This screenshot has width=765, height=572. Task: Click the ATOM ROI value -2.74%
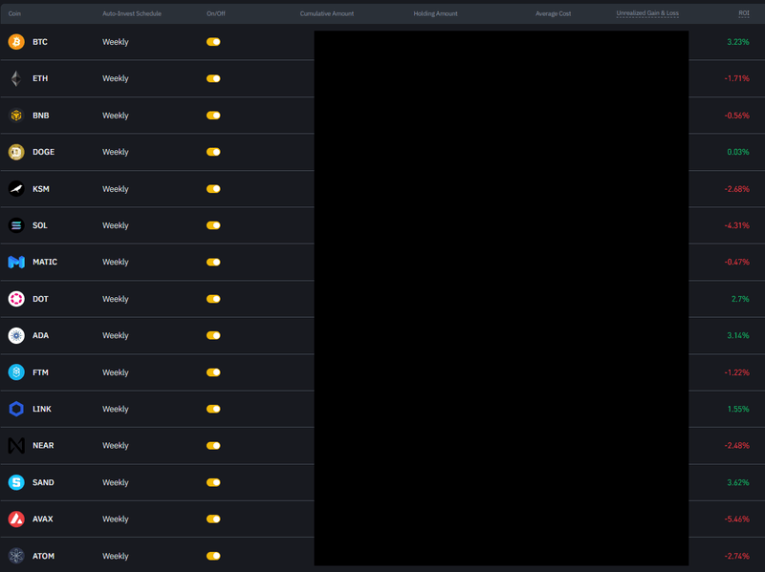click(x=736, y=556)
